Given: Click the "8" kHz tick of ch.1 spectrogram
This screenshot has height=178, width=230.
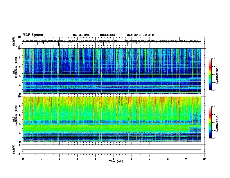Looking at the screenshot, I should pyautogui.click(x=20, y=58).
